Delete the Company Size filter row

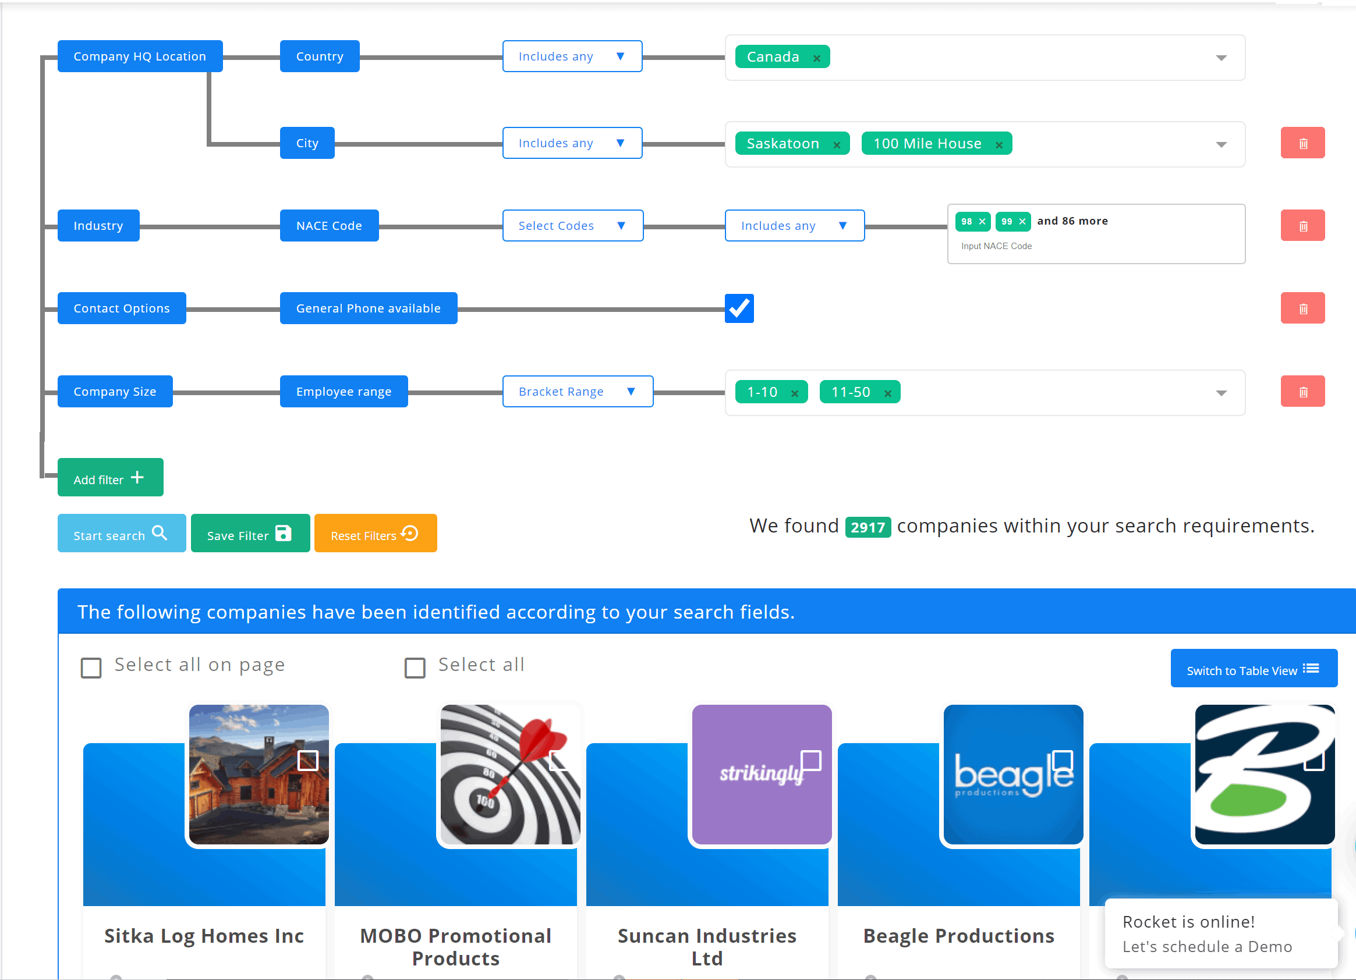[x=1302, y=392]
